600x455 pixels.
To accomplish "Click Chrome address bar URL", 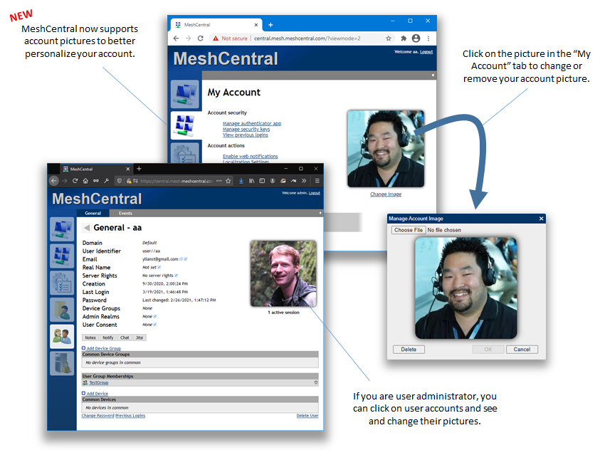I will click(307, 38).
